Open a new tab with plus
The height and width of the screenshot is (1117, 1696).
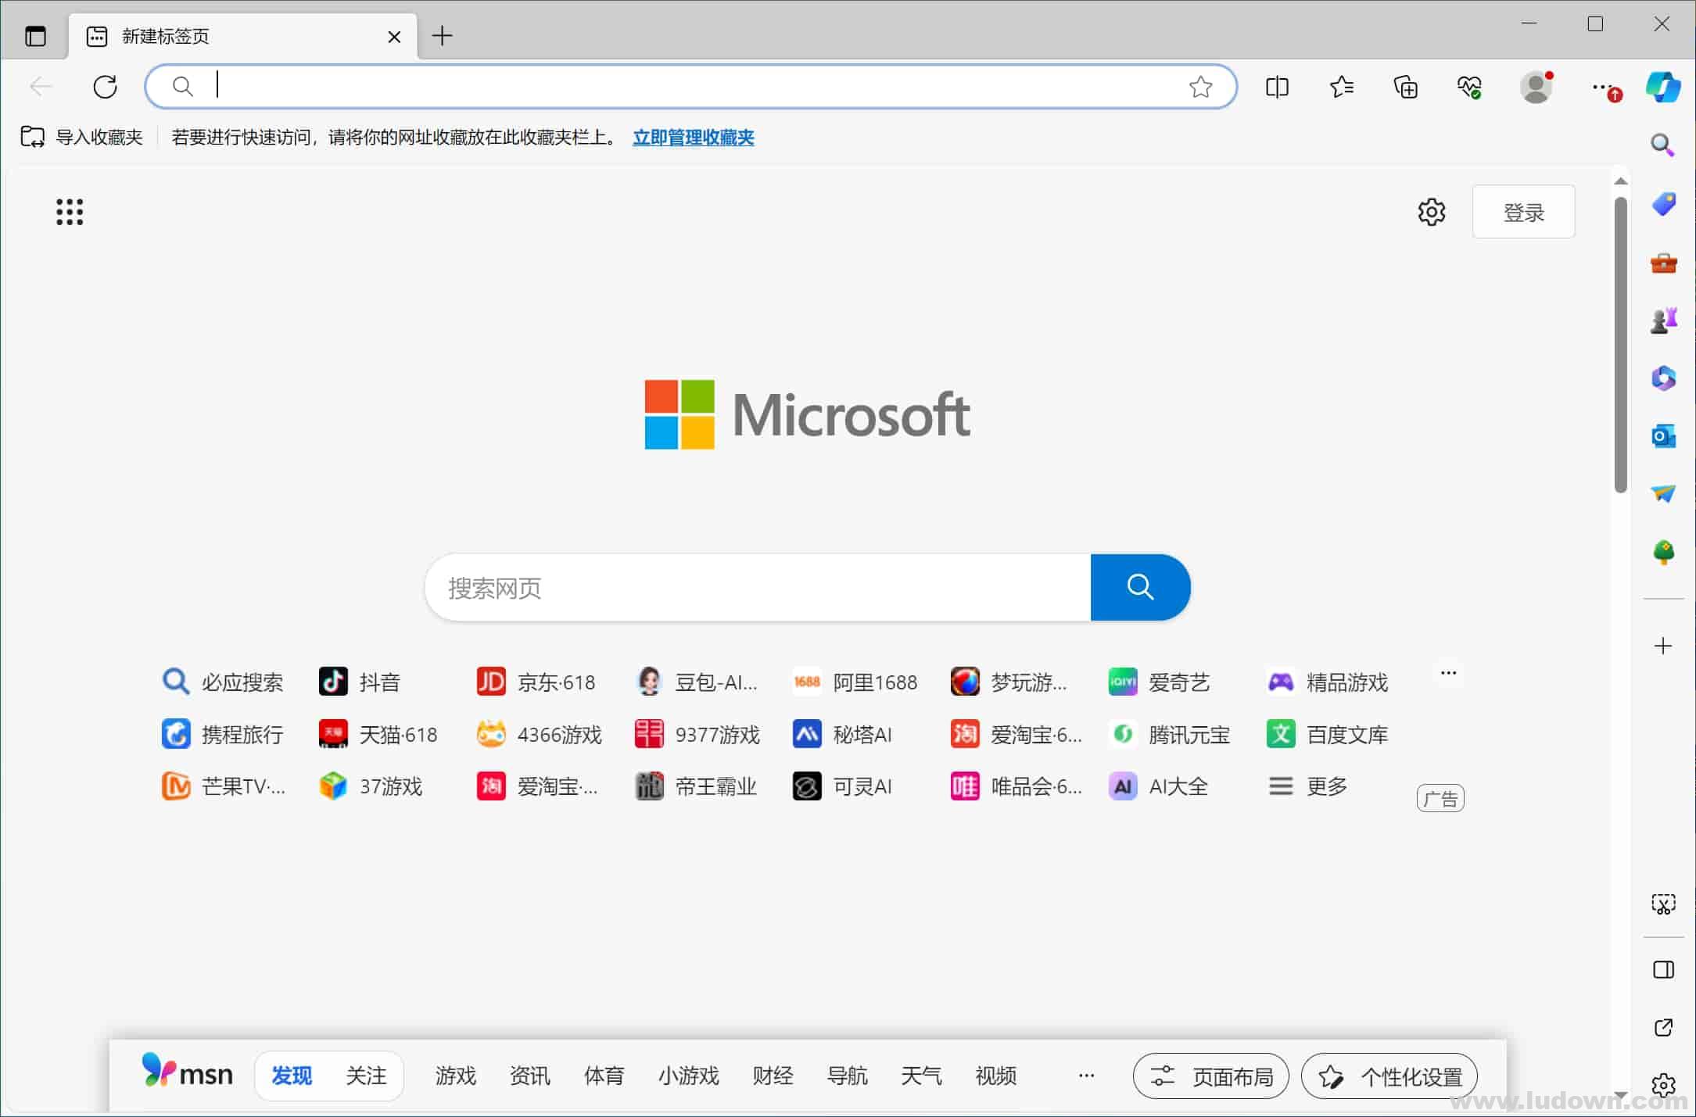[442, 36]
